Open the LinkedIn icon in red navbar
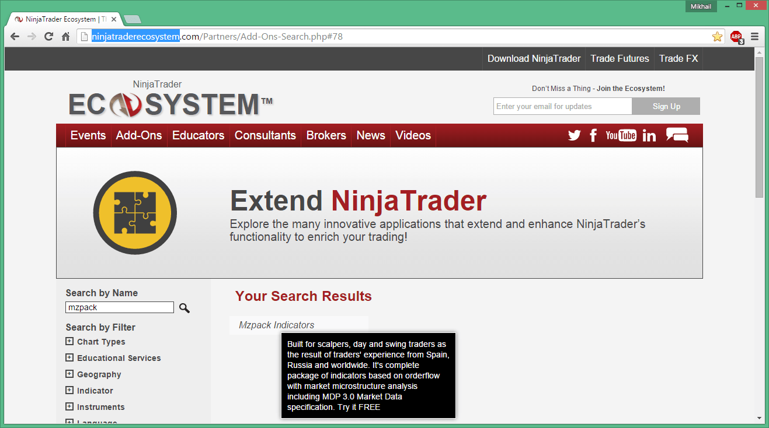The height and width of the screenshot is (428, 769). tap(649, 136)
